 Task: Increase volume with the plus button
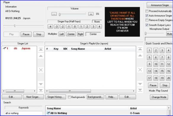[x=91, y=14]
